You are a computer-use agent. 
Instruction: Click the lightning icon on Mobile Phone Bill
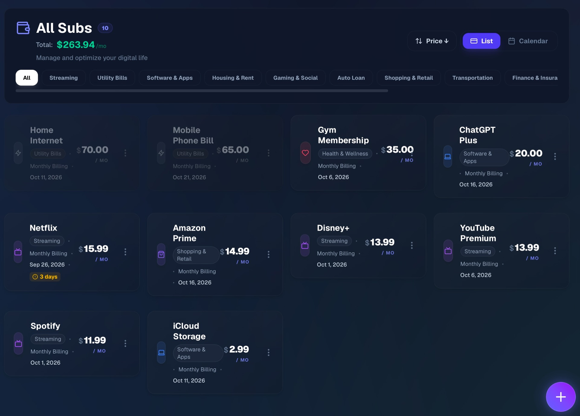[x=161, y=153]
